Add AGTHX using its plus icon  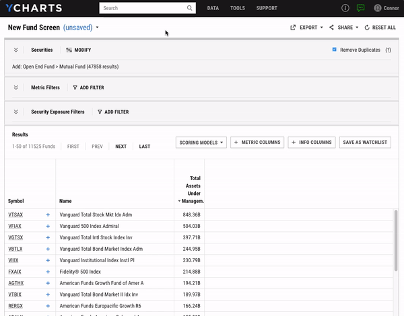click(x=48, y=283)
